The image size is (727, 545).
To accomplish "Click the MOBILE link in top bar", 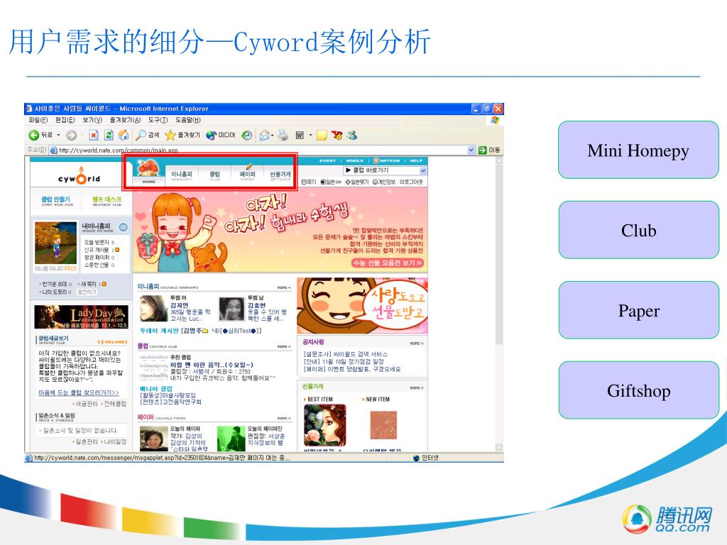I will click(x=355, y=161).
